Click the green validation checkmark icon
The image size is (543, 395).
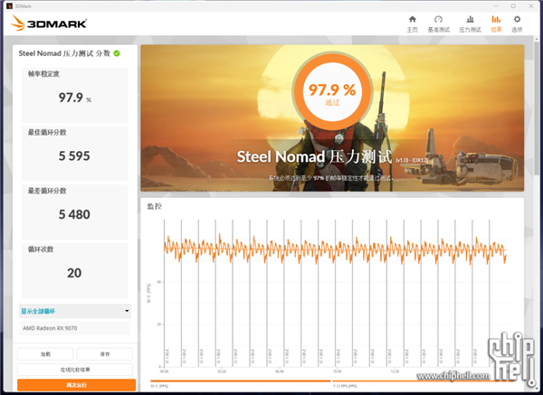[117, 53]
